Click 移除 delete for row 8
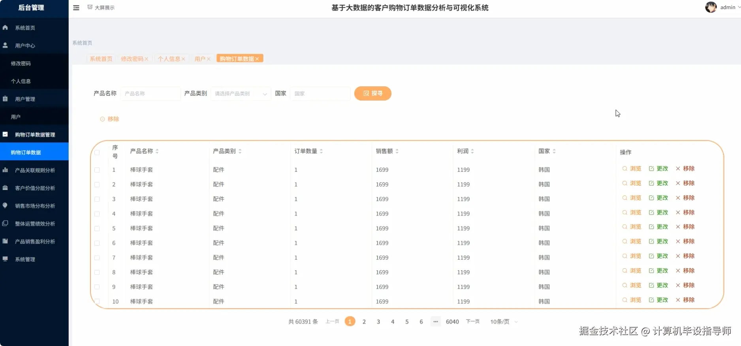The image size is (741, 346). point(685,271)
